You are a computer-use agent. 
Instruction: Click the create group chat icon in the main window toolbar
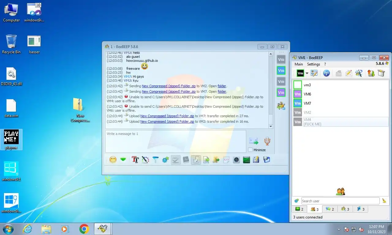tap(359, 73)
